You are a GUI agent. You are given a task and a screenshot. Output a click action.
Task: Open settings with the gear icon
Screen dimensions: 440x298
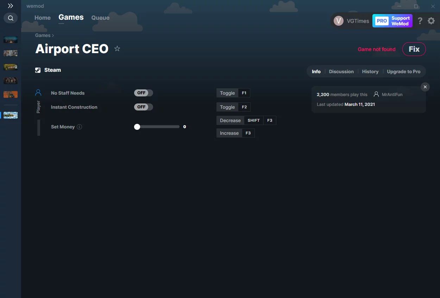point(431,21)
